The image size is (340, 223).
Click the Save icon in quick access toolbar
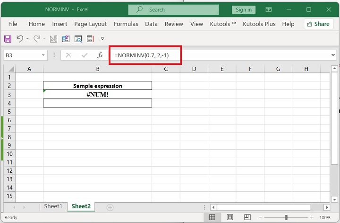[x=8, y=39]
